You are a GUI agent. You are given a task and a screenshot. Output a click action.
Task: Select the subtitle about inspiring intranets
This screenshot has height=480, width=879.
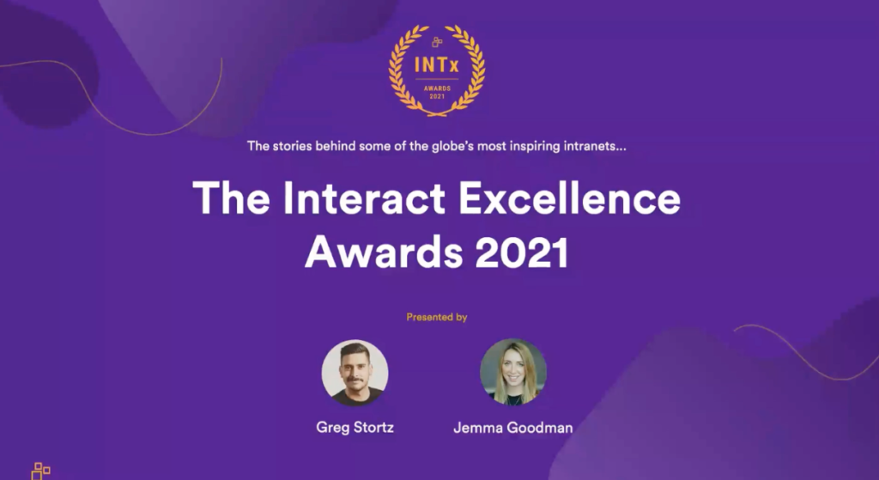tap(437, 146)
